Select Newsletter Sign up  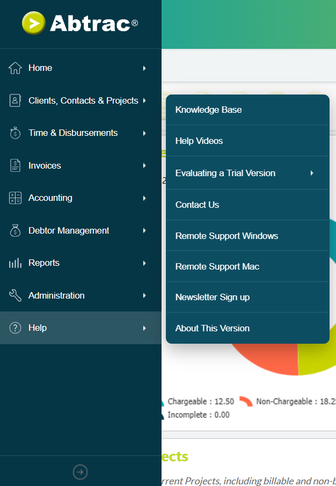click(x=247, y=297)
